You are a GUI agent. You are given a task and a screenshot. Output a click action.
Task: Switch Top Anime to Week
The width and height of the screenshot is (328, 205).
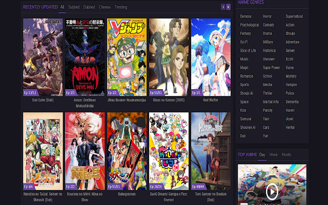[273, 155]
